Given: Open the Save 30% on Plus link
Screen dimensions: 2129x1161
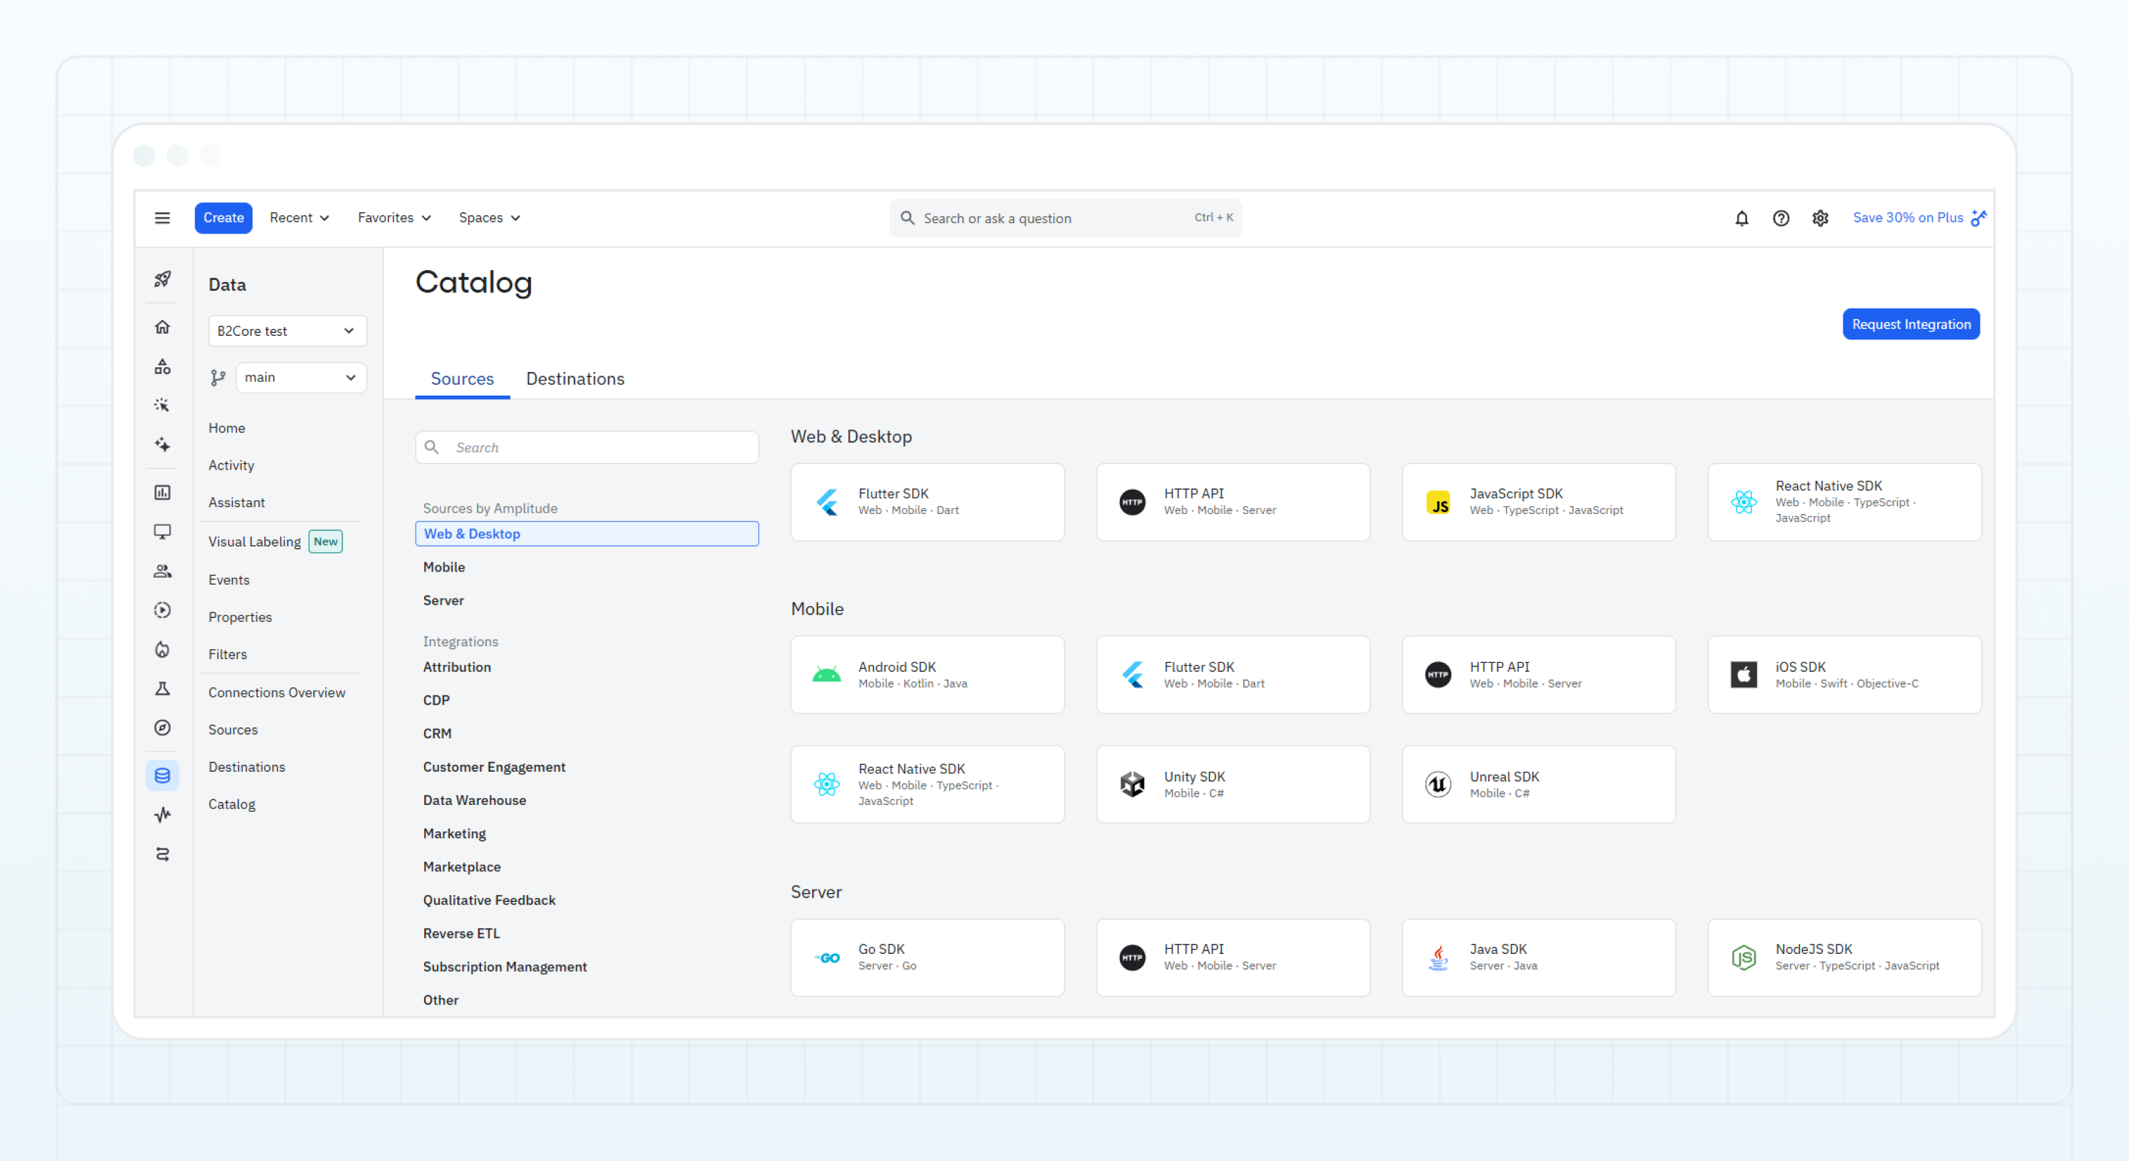Looking at the screenshot, I should [1919, 218].
